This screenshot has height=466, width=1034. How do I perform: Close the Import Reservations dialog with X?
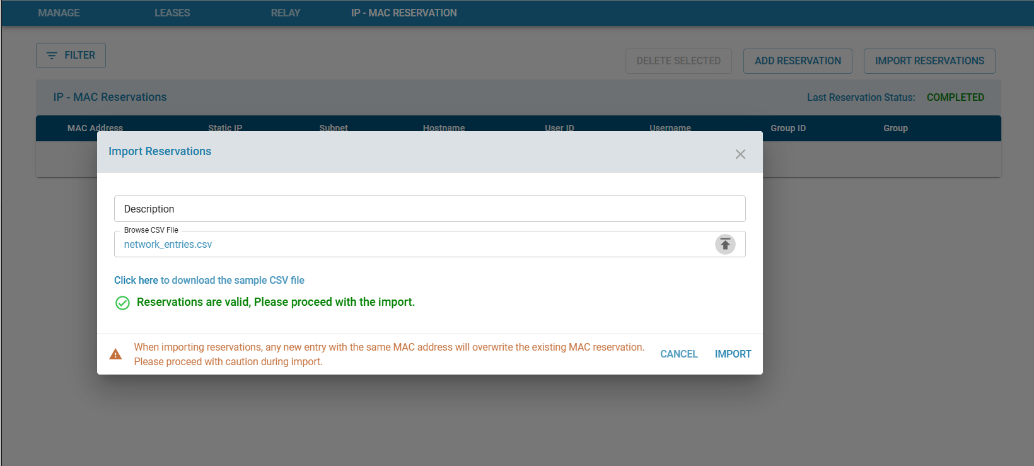click(x=740, y=154)
